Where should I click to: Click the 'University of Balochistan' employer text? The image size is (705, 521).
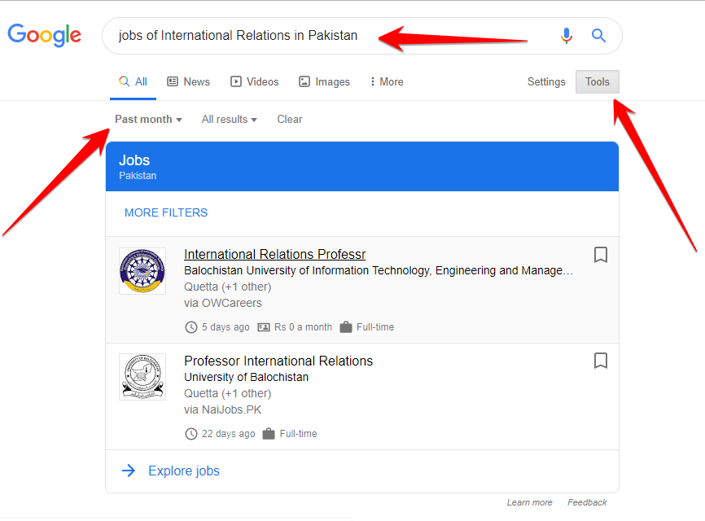(247, 377)
